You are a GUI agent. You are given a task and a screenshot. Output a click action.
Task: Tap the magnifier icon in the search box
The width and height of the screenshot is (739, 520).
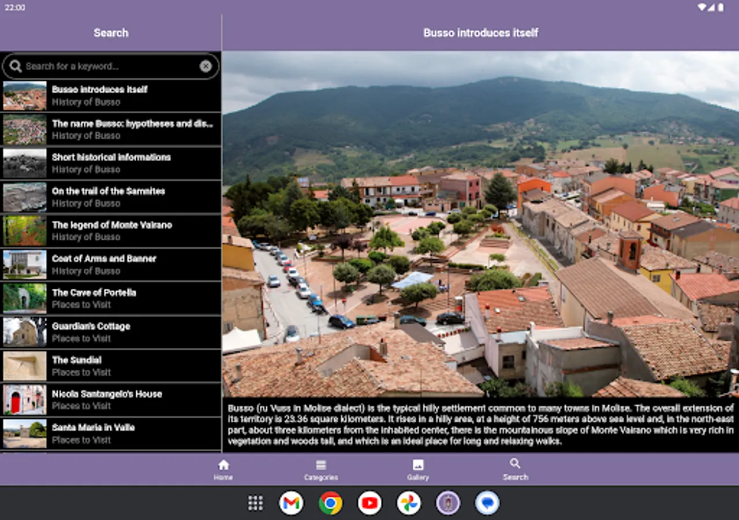(x=16, y=66)
